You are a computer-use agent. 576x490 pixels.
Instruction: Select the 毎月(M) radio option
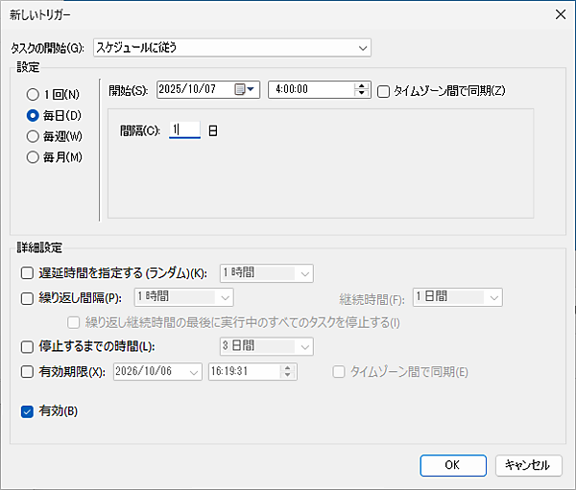point(33,157)
